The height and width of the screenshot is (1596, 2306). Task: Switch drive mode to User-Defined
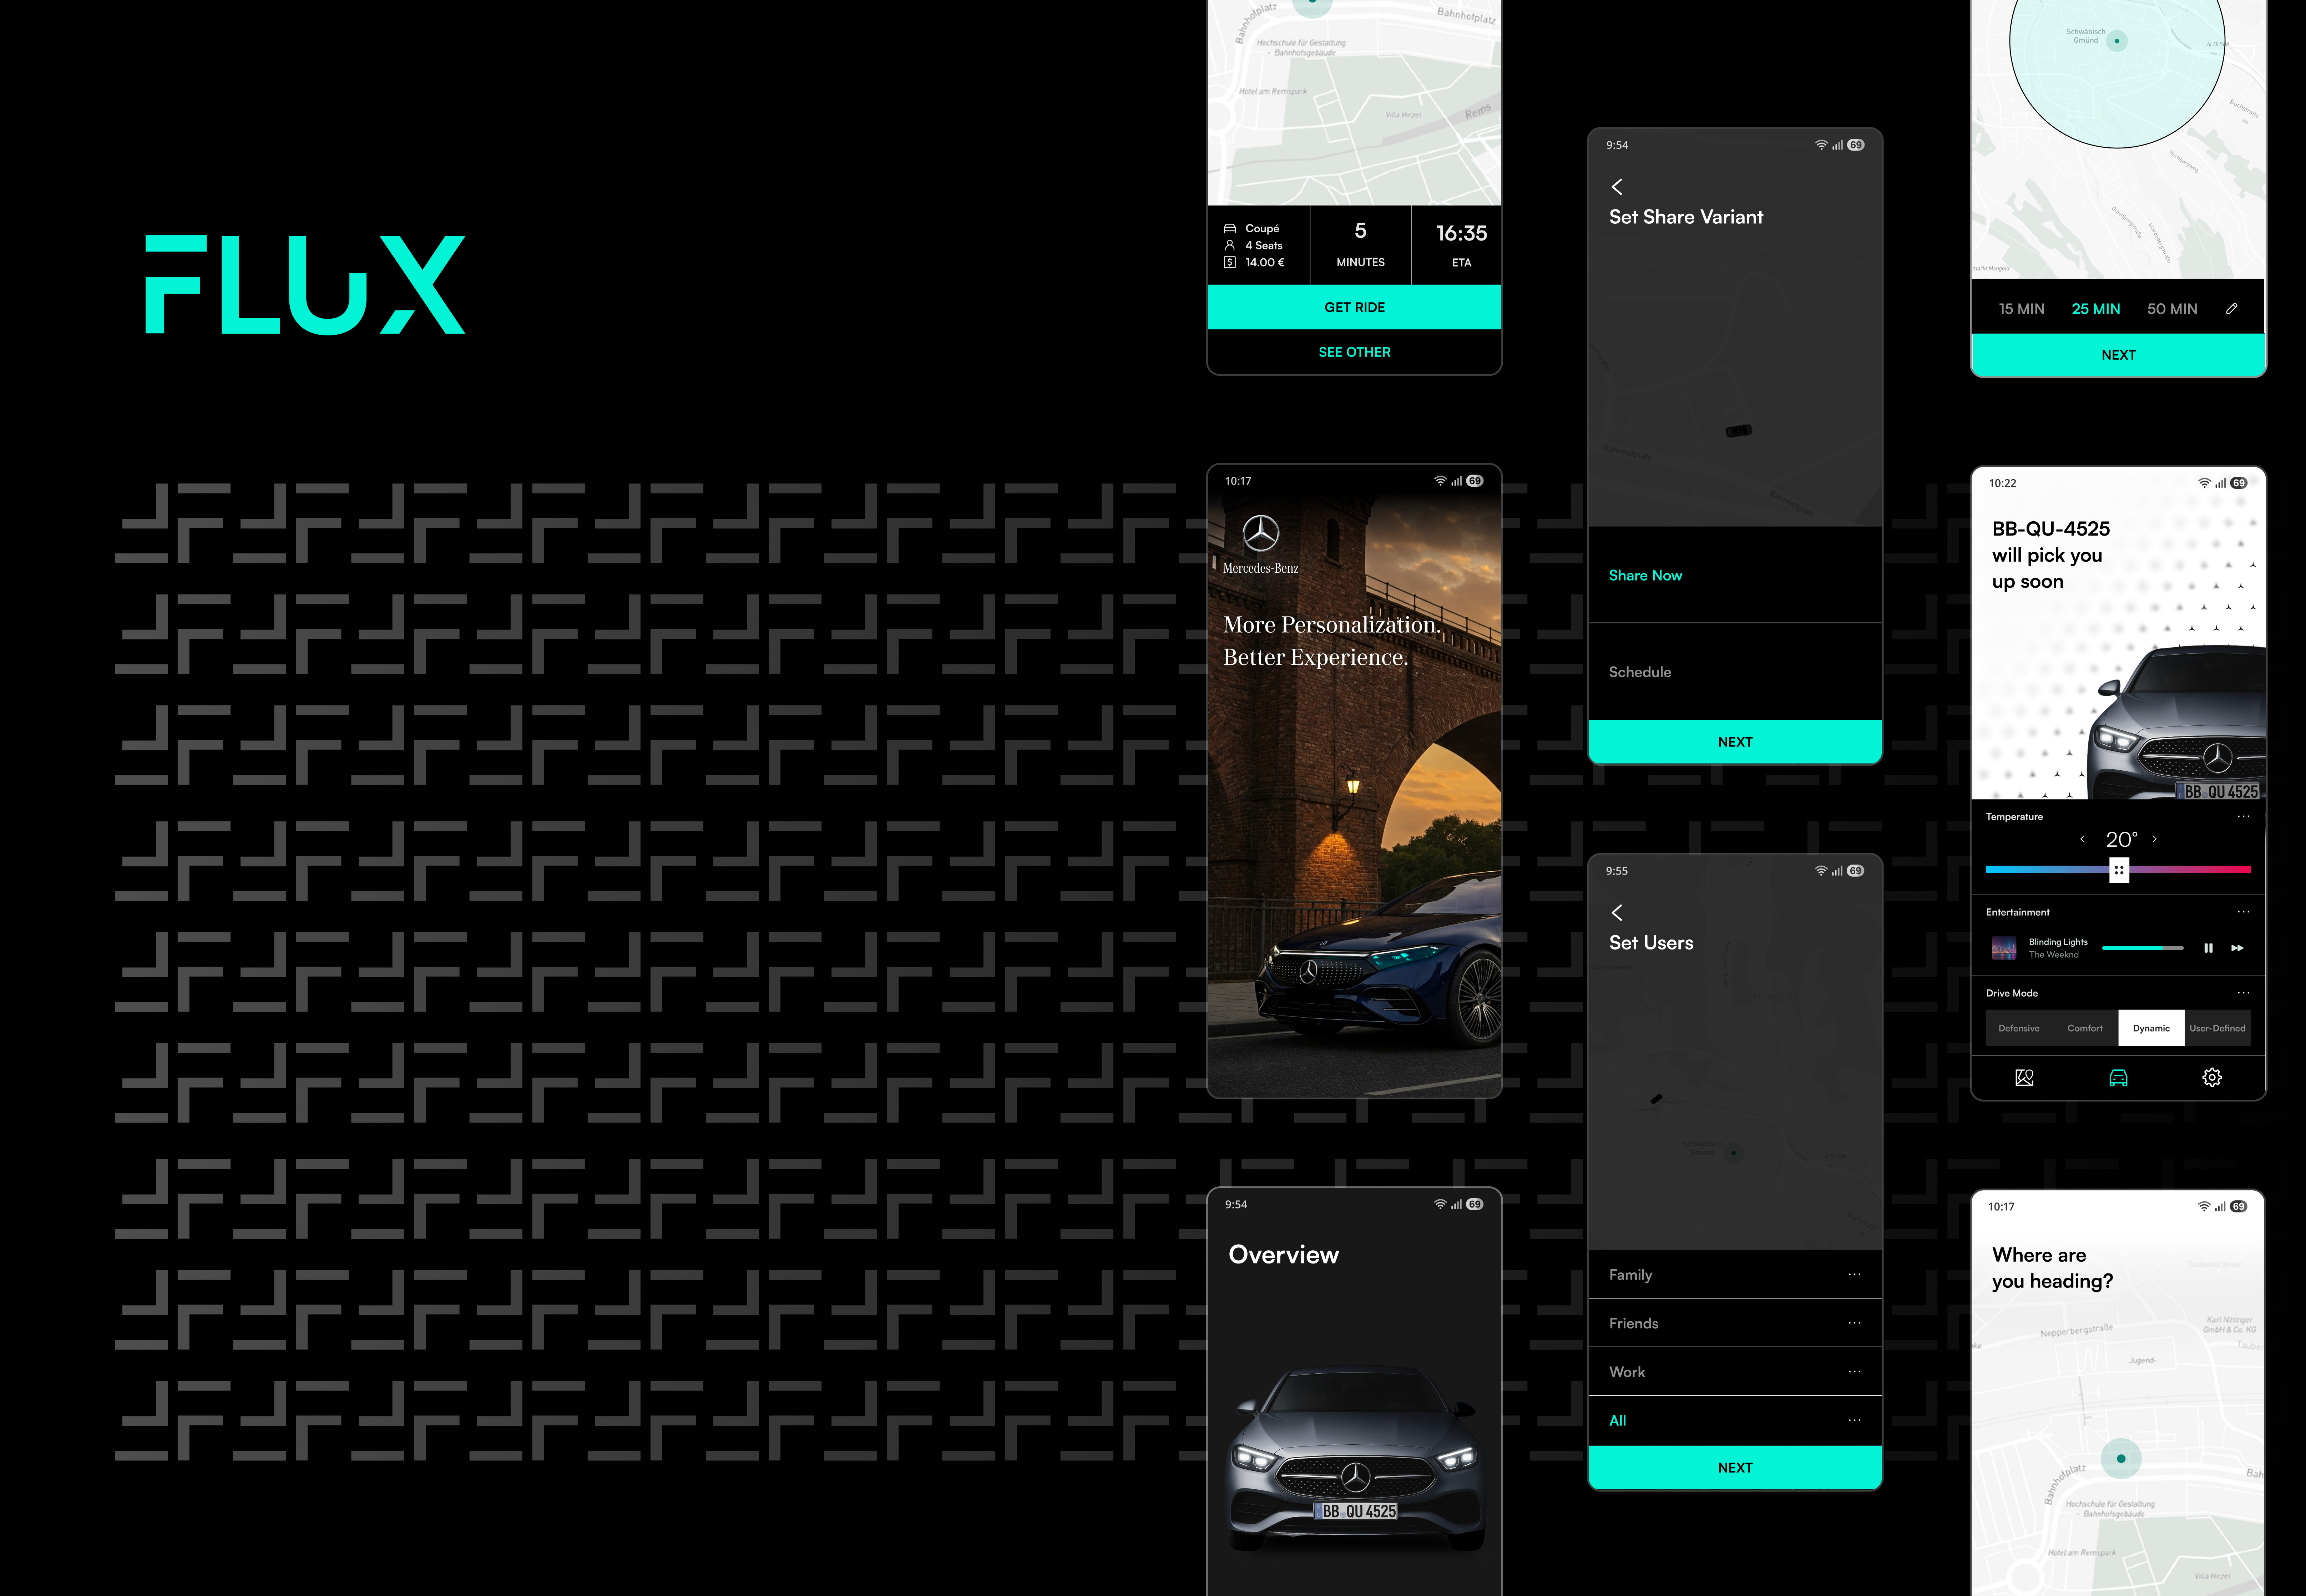pos(2217,1028)
